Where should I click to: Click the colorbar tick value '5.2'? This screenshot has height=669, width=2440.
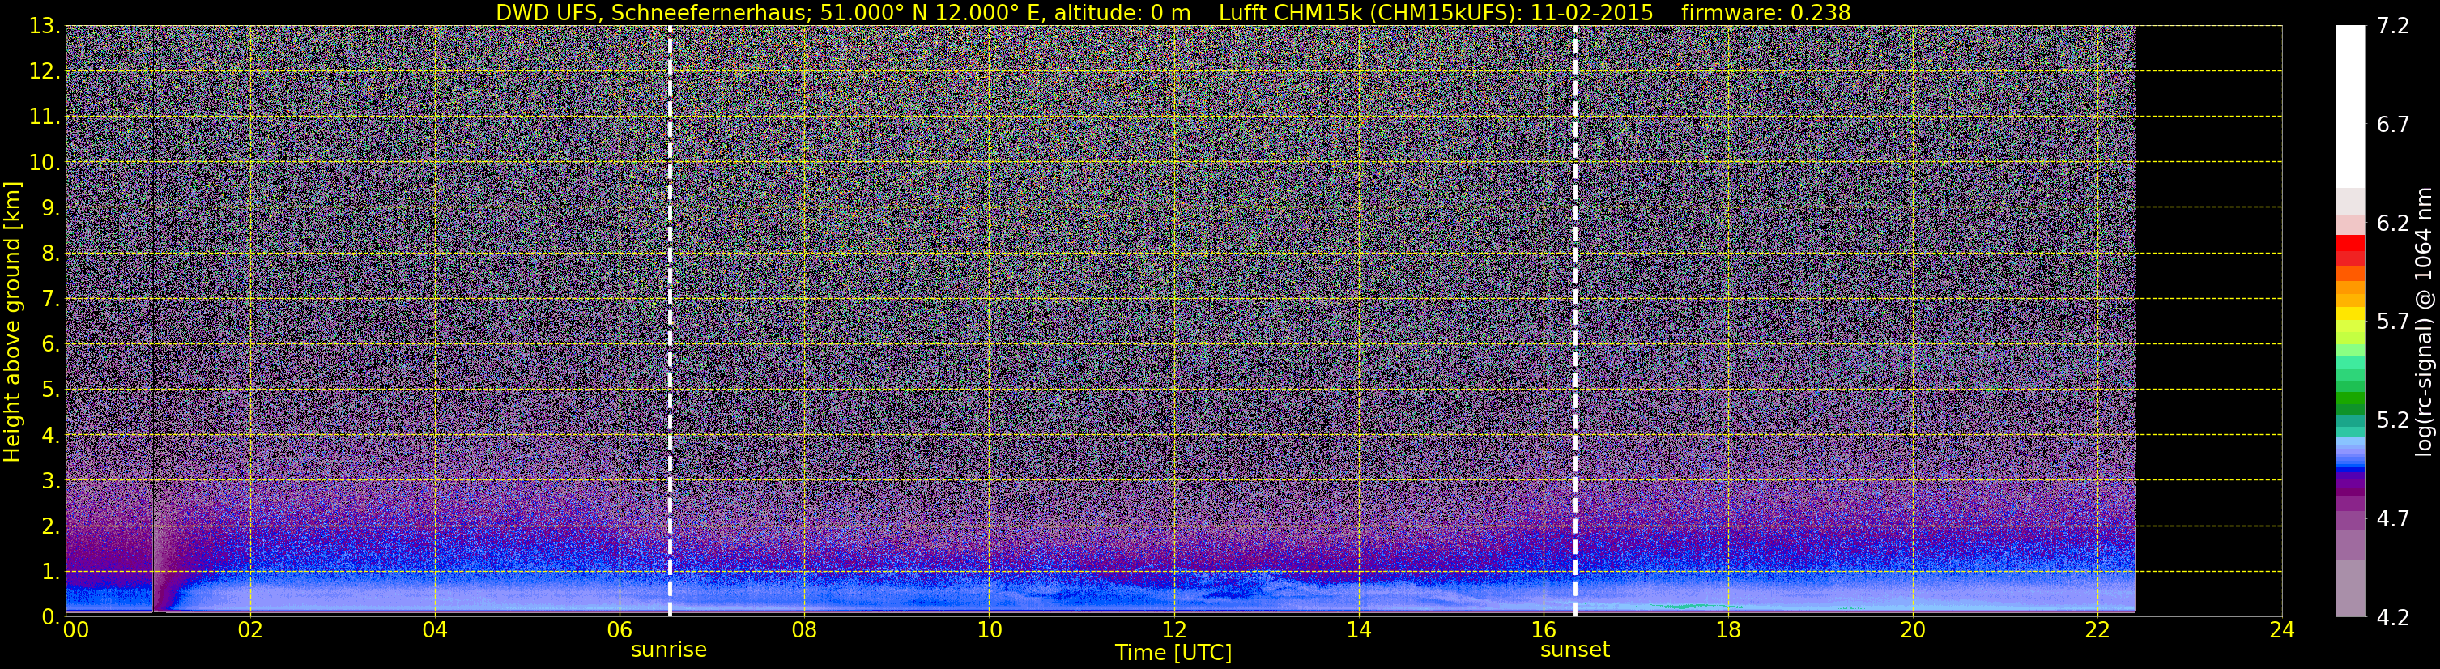[2393, 420]
